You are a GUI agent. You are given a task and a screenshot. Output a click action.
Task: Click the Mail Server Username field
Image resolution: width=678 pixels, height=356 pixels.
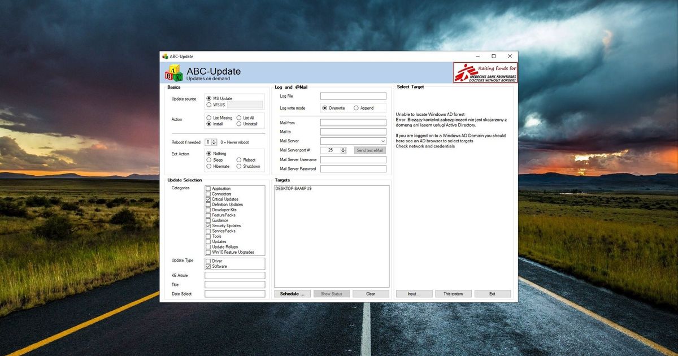[x=353, y=160]
